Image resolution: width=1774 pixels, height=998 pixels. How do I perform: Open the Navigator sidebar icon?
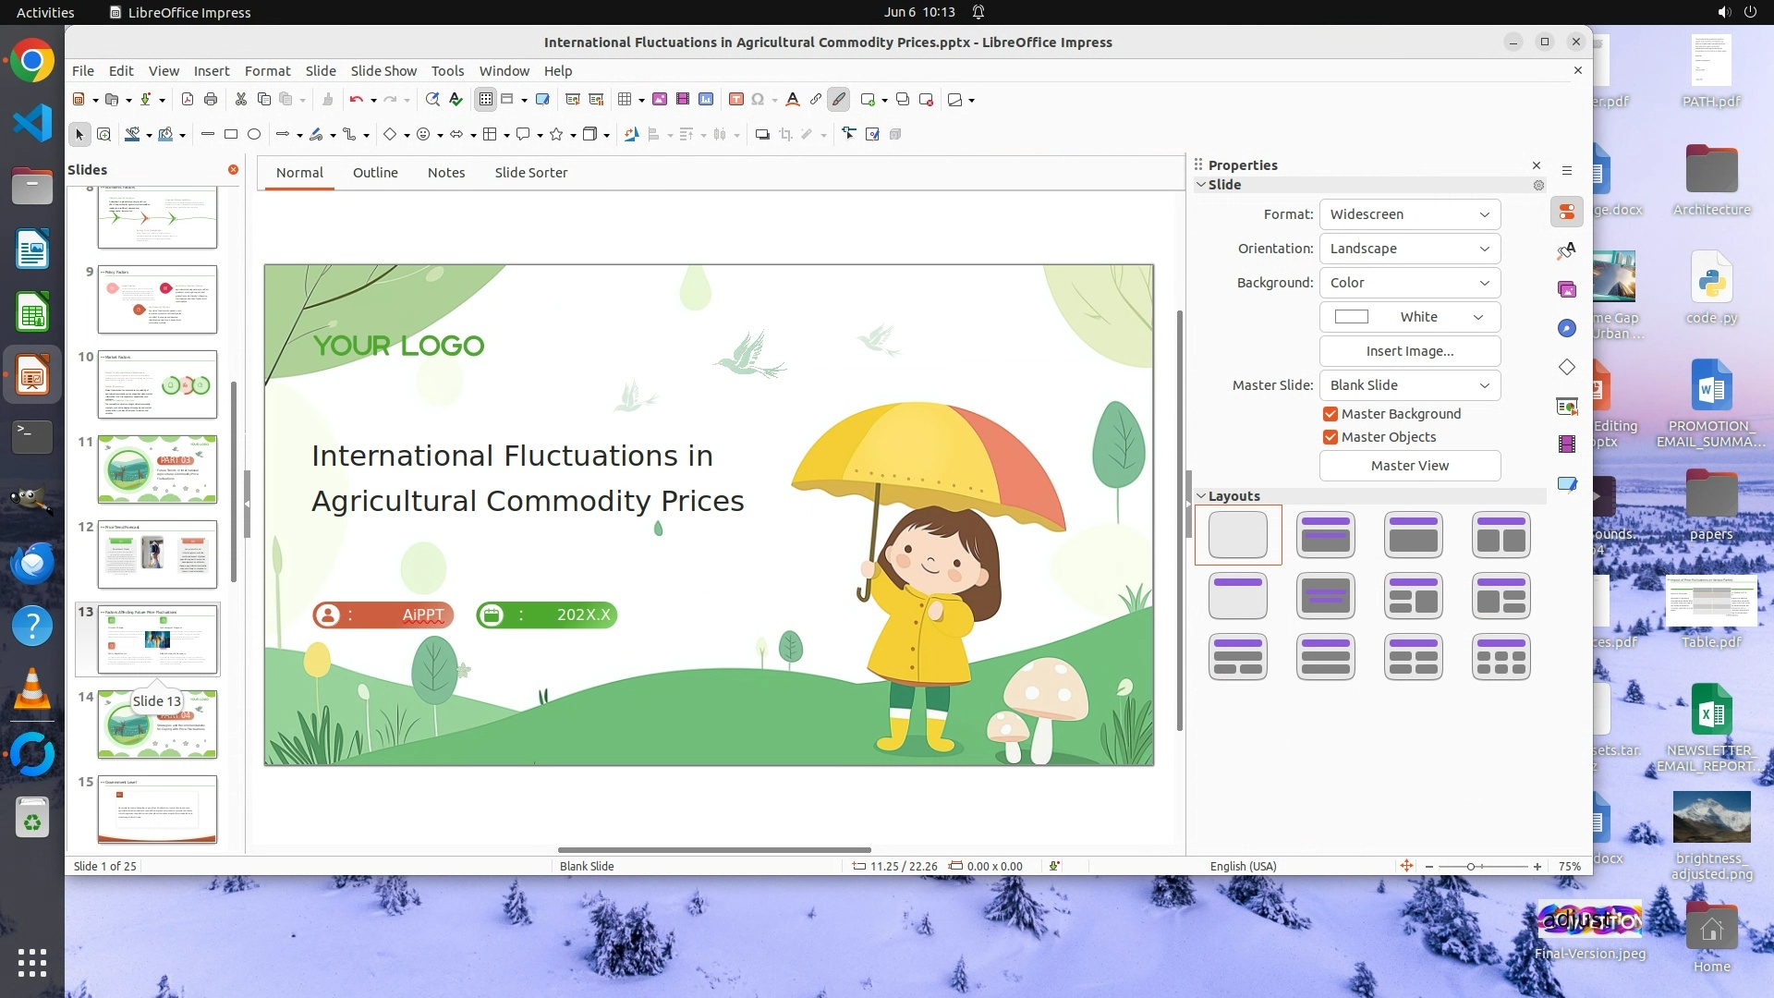1567,329
